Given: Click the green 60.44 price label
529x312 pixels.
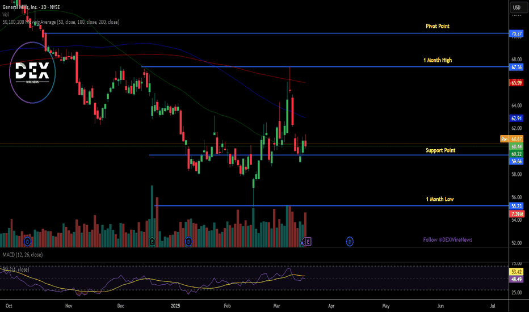Looking at the screenshot, I should click(517, 146).
